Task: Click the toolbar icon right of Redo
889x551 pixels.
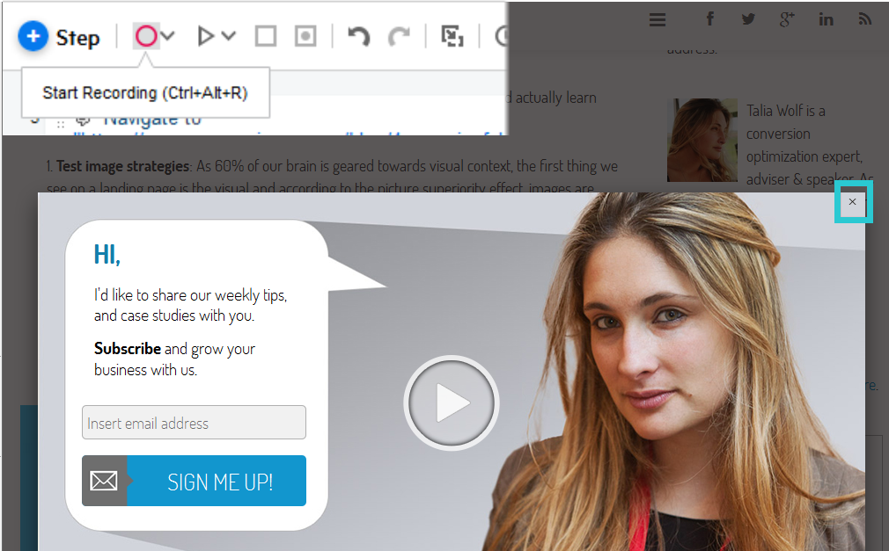Action: [452, 37]
